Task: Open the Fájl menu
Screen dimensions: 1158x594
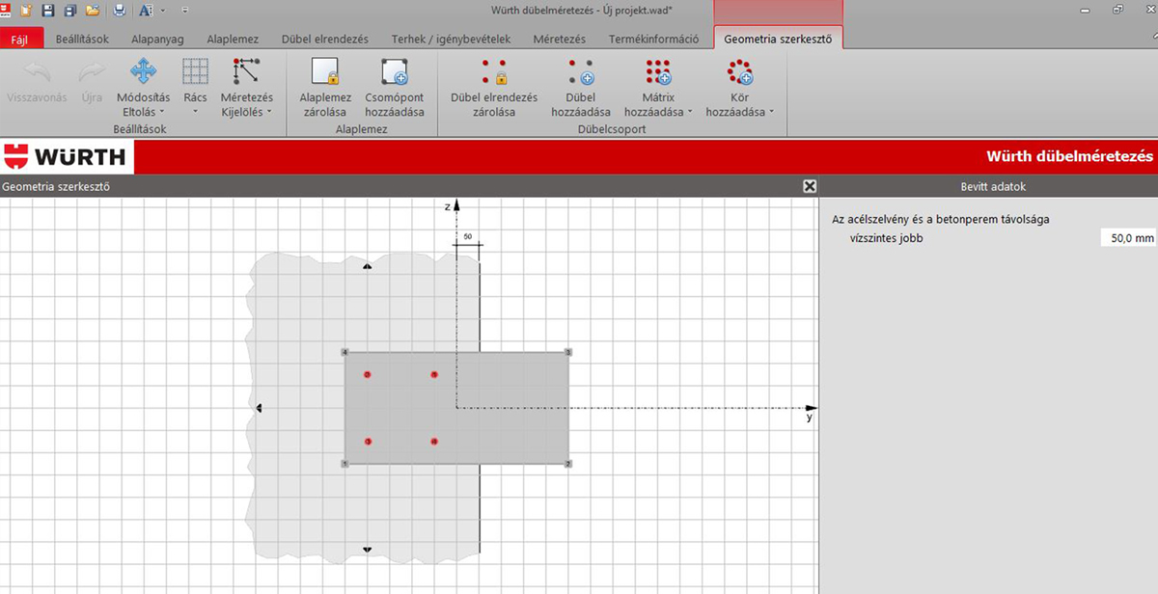Action: (20, 40)
